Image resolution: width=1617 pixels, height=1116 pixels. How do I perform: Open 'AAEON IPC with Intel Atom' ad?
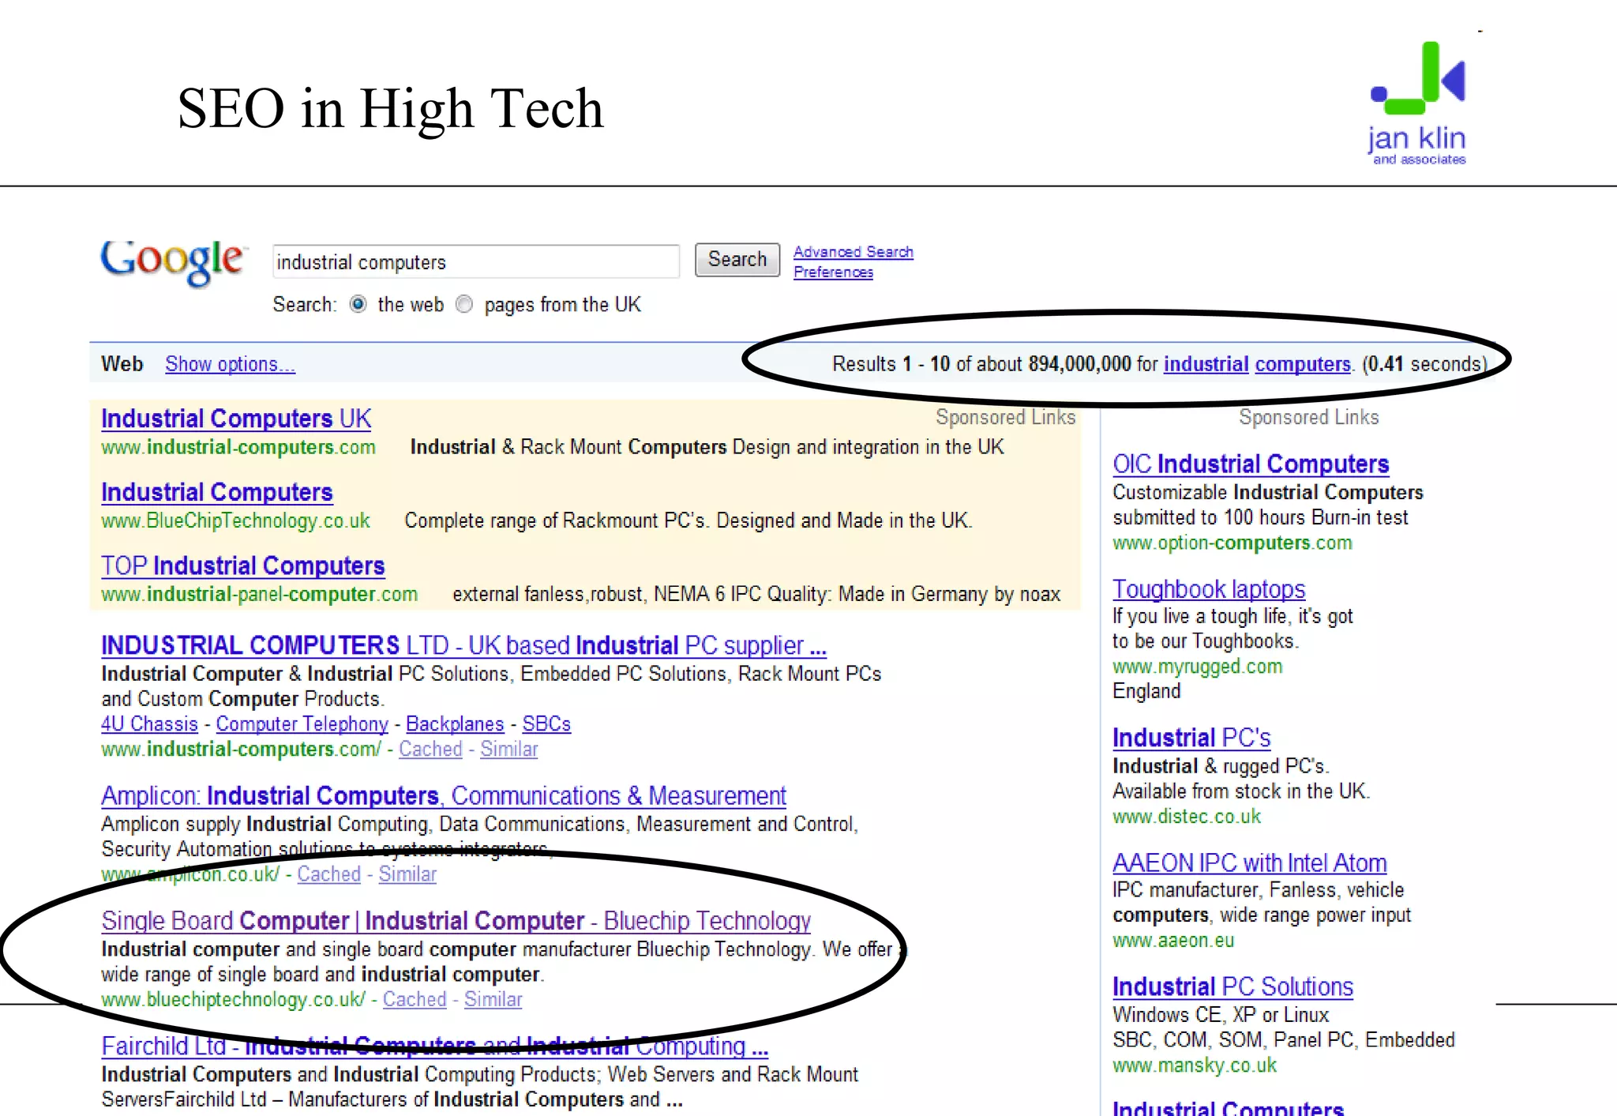tap(1250, 863)
